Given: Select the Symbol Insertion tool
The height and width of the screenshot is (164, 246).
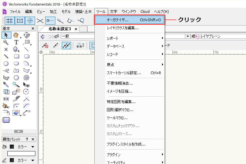Looking at the screenshot, I should click(x=16, y=50).
